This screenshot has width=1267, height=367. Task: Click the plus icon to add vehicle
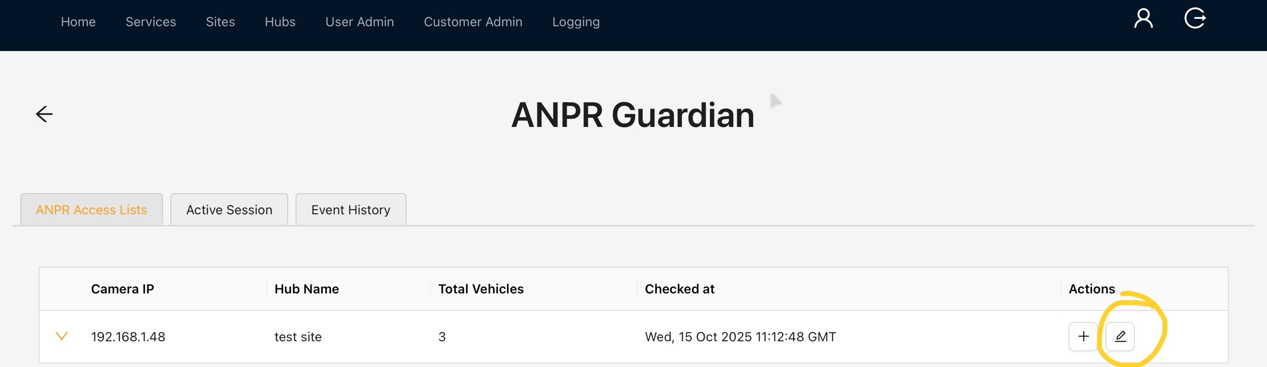point(1083,337)
